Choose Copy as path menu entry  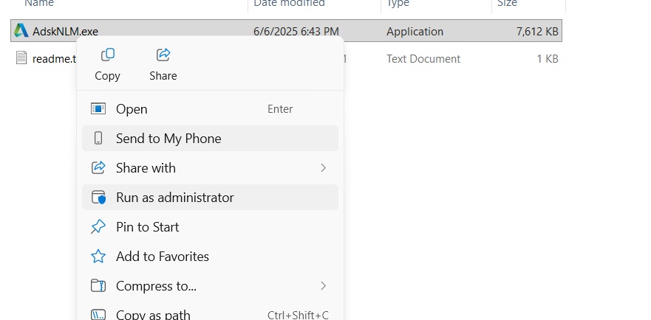coord(153,315)
